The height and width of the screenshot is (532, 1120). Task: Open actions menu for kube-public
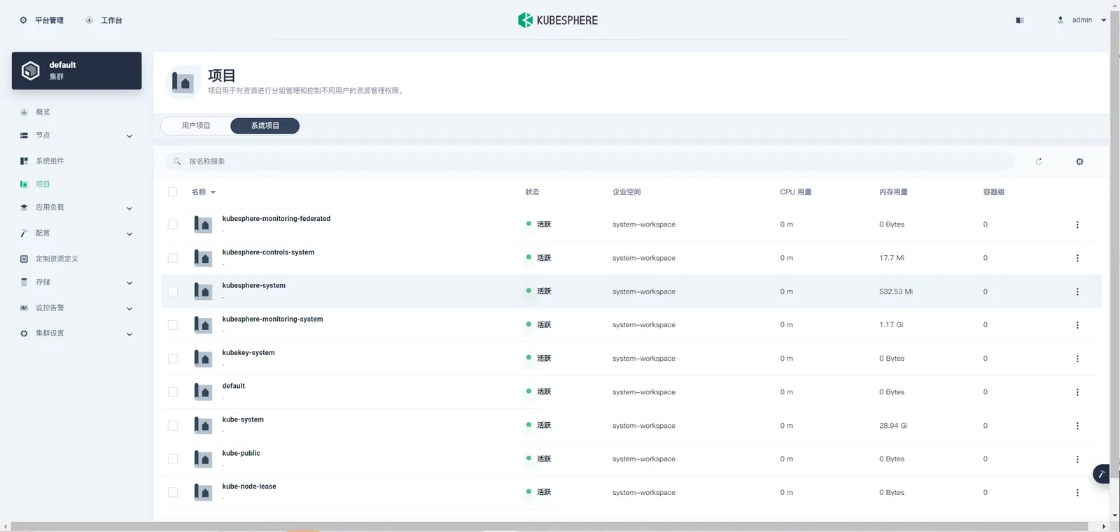pos(1077,459)
